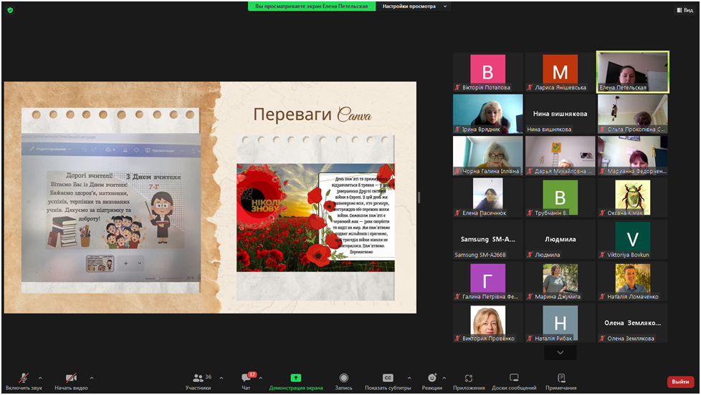Open the Реакции reactions menu
Image resolution: width=701 pixels, height=395 pixels.
431,379
